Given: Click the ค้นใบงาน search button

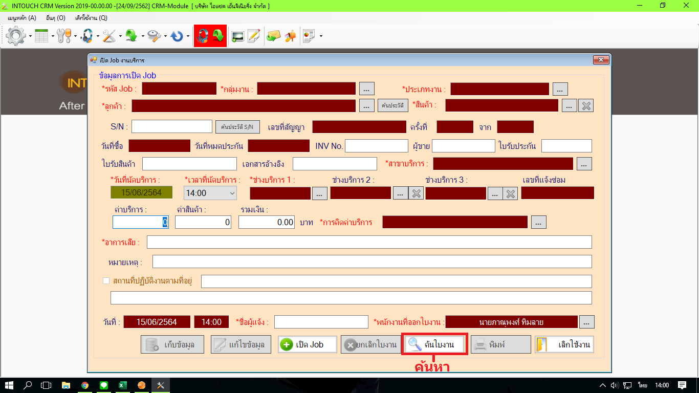Looking at the screenshot, I should pyautogui.click(x=435, y=344).
